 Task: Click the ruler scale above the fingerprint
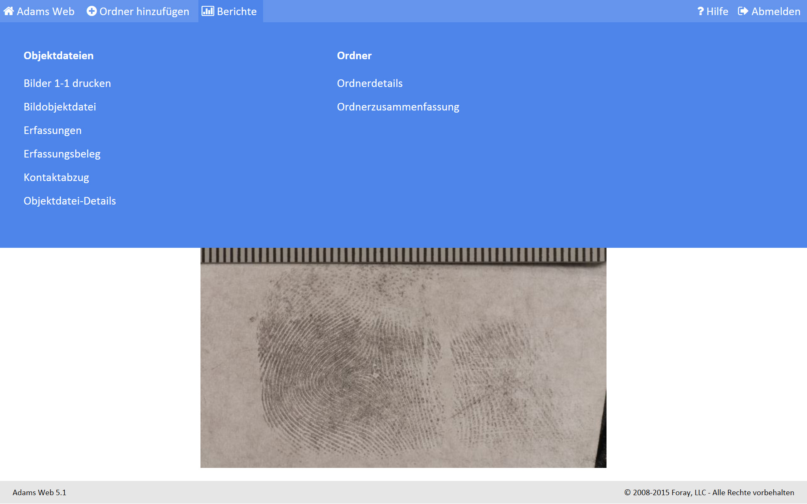coord(403,255)
